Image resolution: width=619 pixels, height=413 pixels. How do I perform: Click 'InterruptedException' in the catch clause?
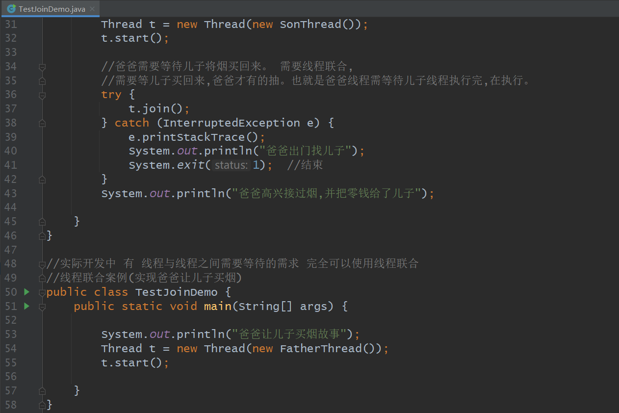[x=232, y=123]
